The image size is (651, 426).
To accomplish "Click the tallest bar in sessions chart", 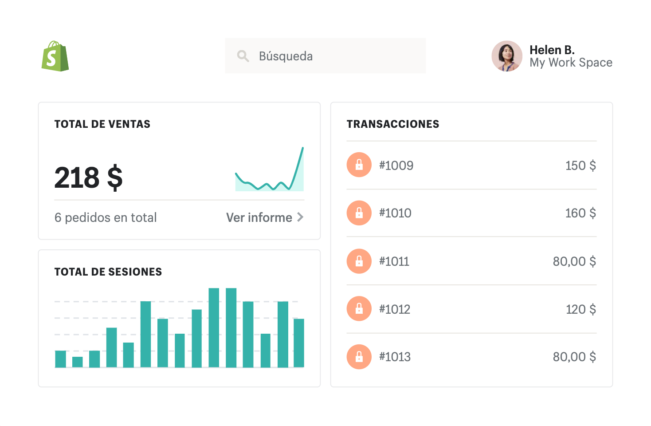I will (x=214, y=327).
